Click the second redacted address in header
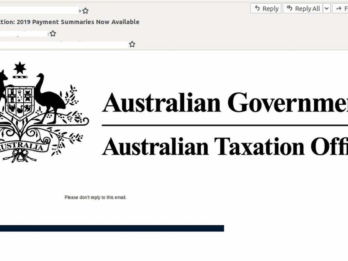The height and width of the screenshot is (261, 348). (24, 34)
